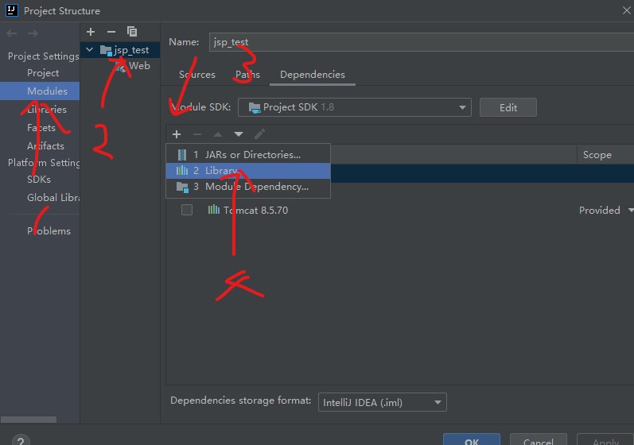This screenshot has height=445, width=634.
Task: Switch to the Paths tab
Action: [247, 75]
